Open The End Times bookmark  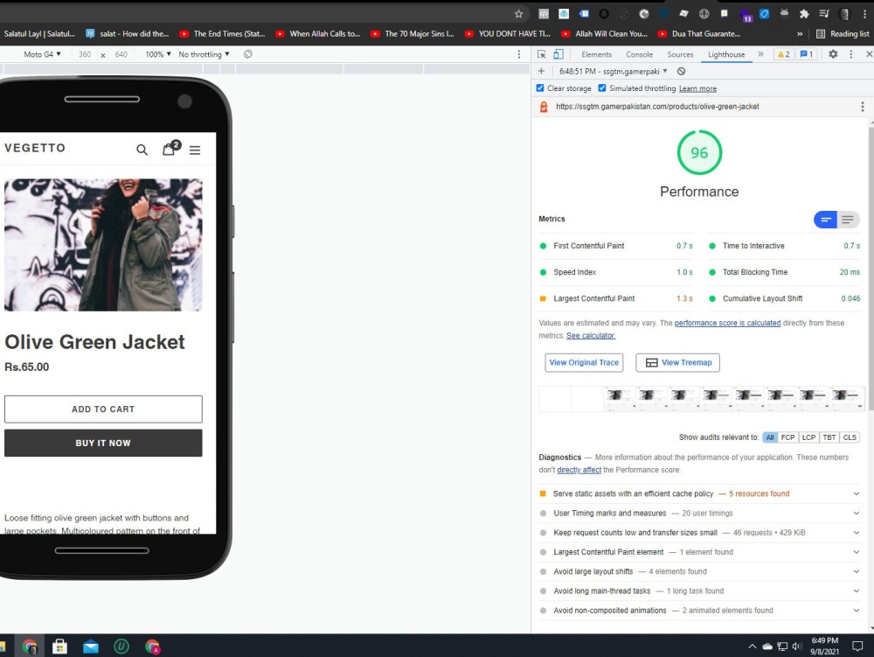click(222, 34)
